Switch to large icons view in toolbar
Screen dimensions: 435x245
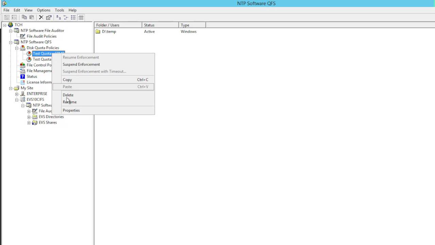pos(58,17)
